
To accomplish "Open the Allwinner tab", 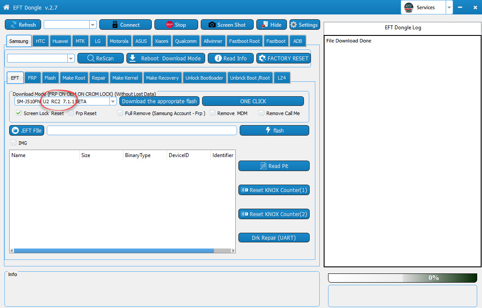I will coord(213,41).
